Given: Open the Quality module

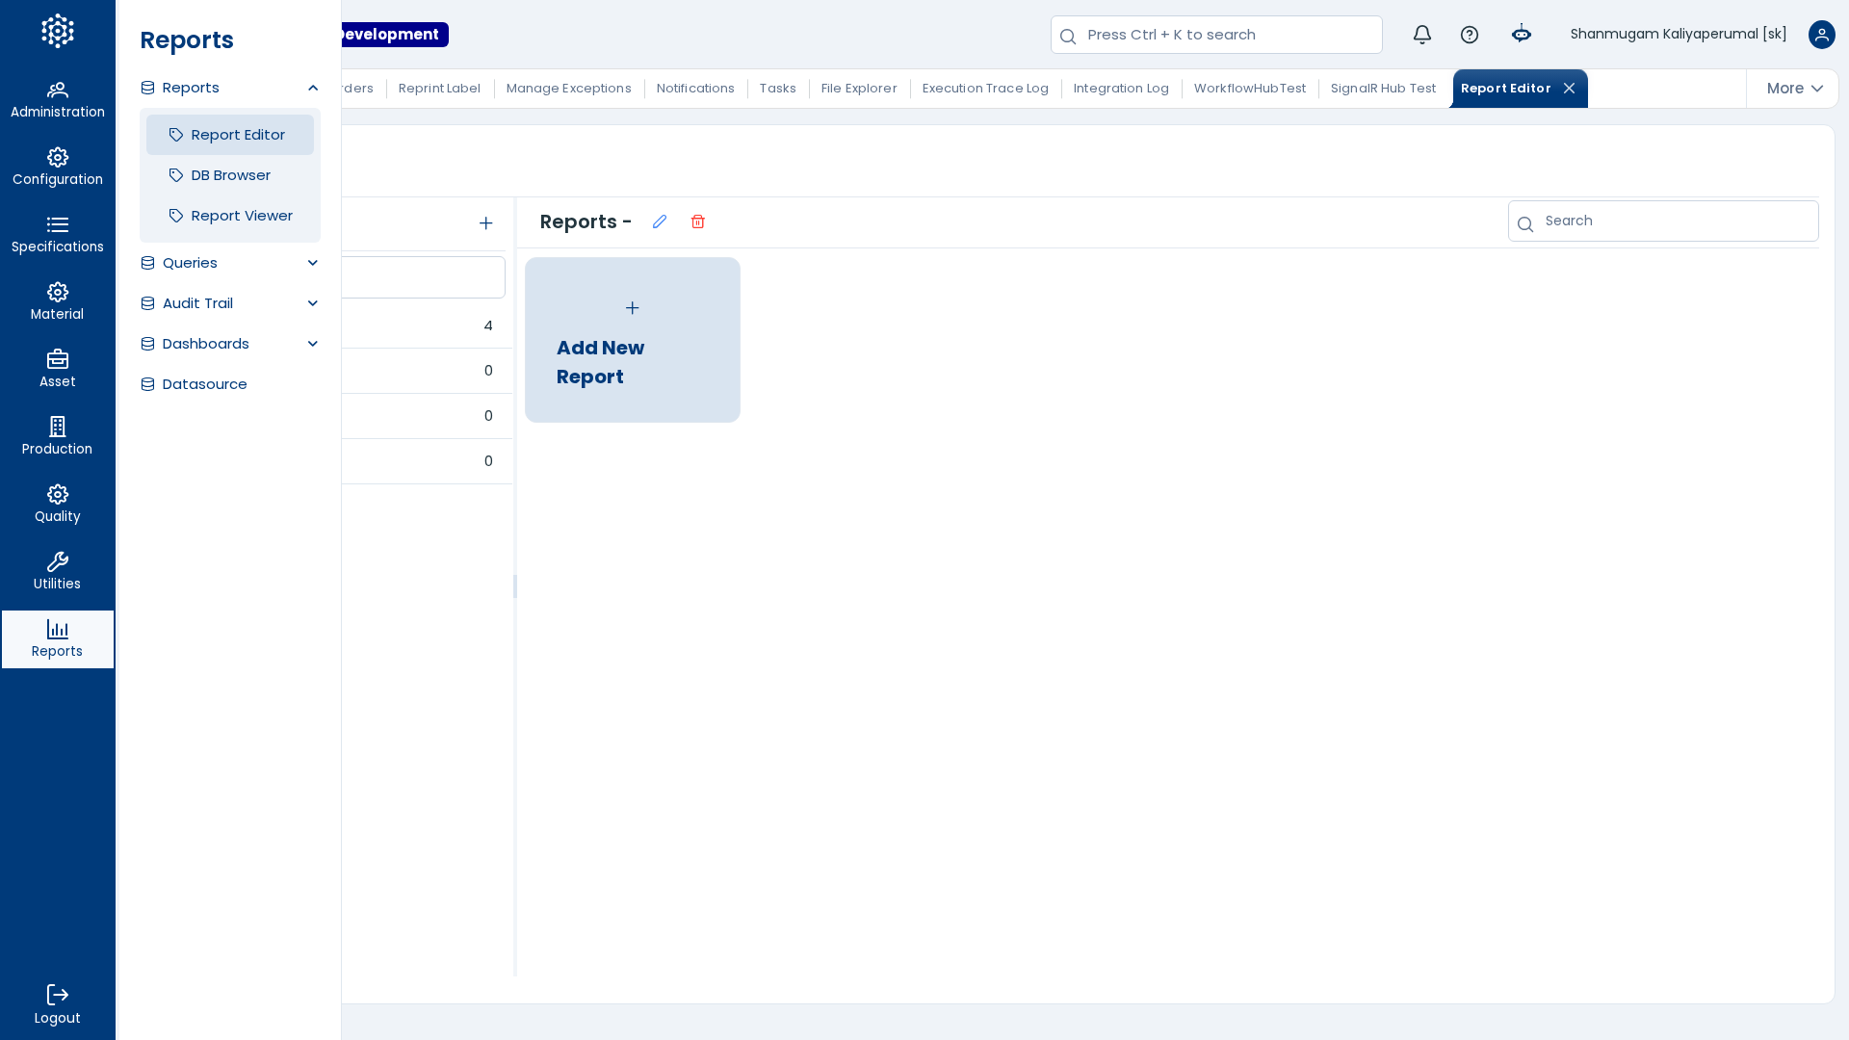Looking at the screenshot, I should pyautogui.click(x=58, y=505).
